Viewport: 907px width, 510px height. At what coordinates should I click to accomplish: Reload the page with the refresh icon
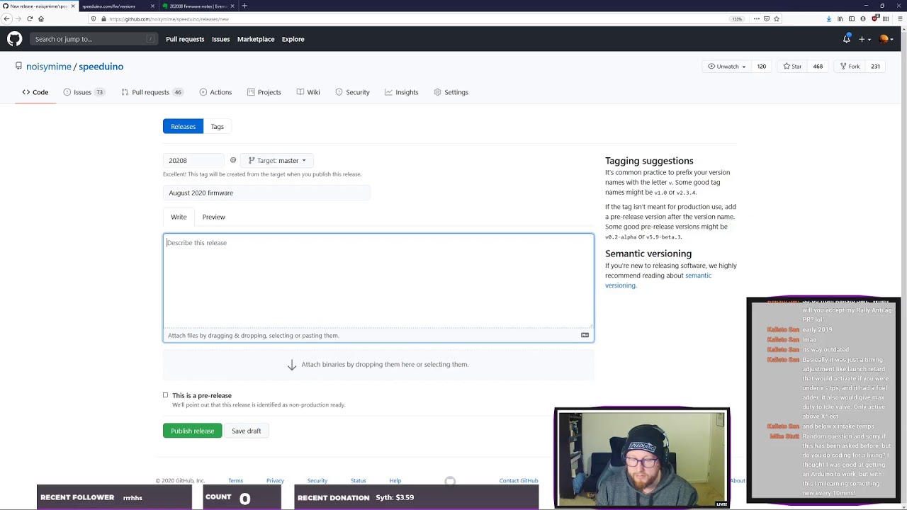click(30, 19)
